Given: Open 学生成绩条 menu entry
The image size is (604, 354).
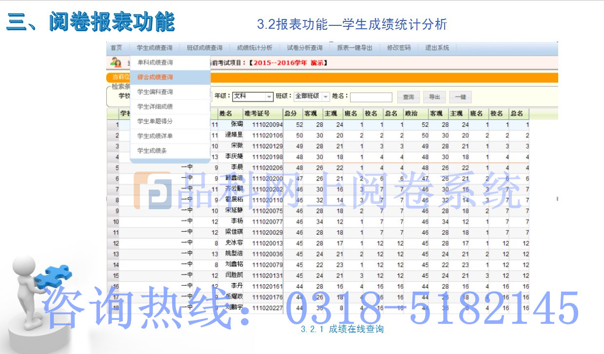Looking at the screenshot, I should click(x=152, y=151).
